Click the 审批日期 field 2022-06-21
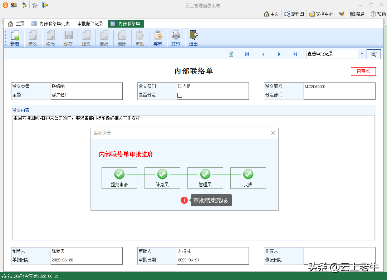Image resolution: width=387 pixels, height=280 pixels. [213, 260]
